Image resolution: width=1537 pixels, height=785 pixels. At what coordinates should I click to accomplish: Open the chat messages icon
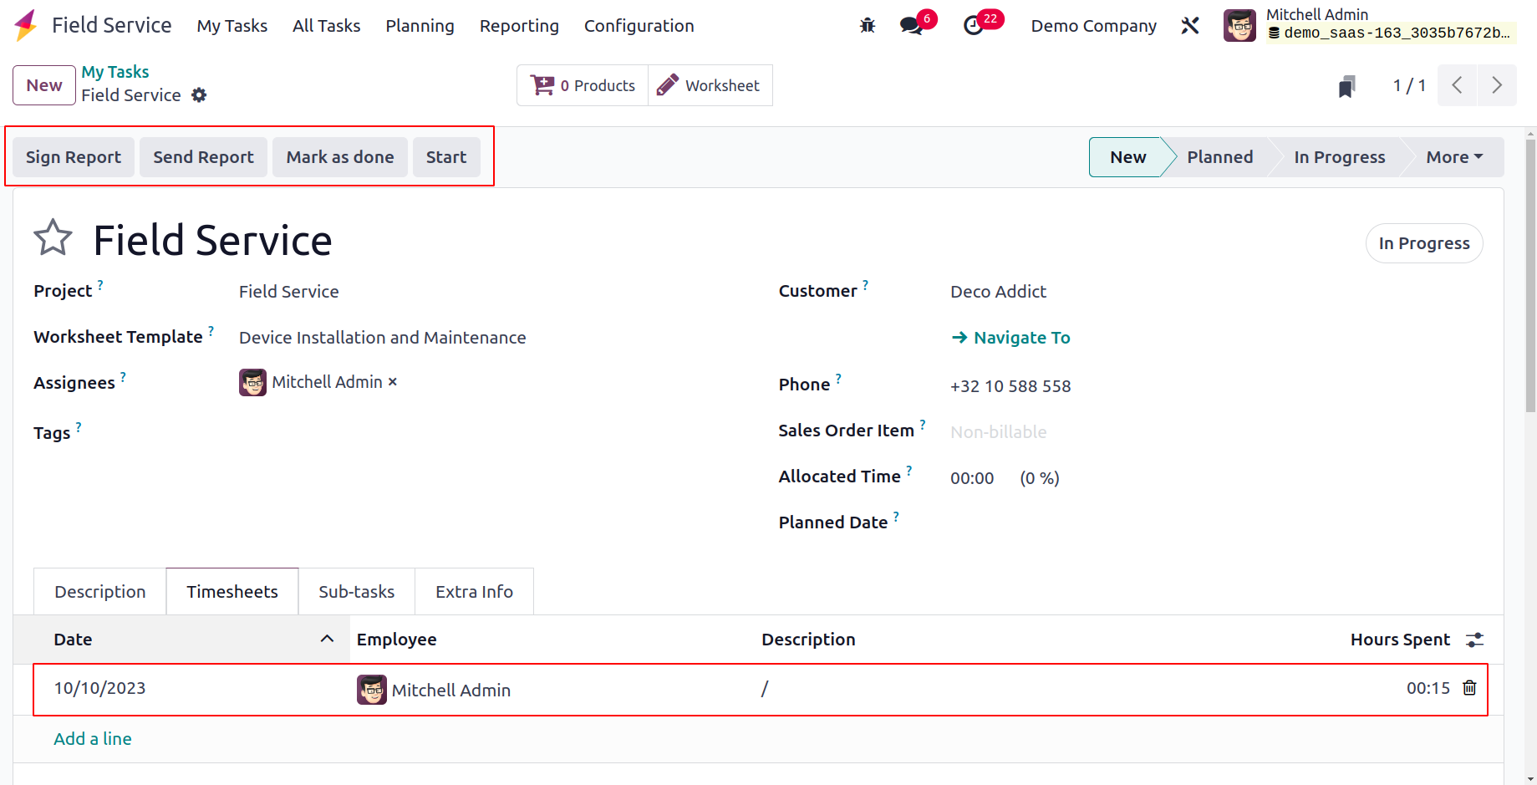click(912, 26)
